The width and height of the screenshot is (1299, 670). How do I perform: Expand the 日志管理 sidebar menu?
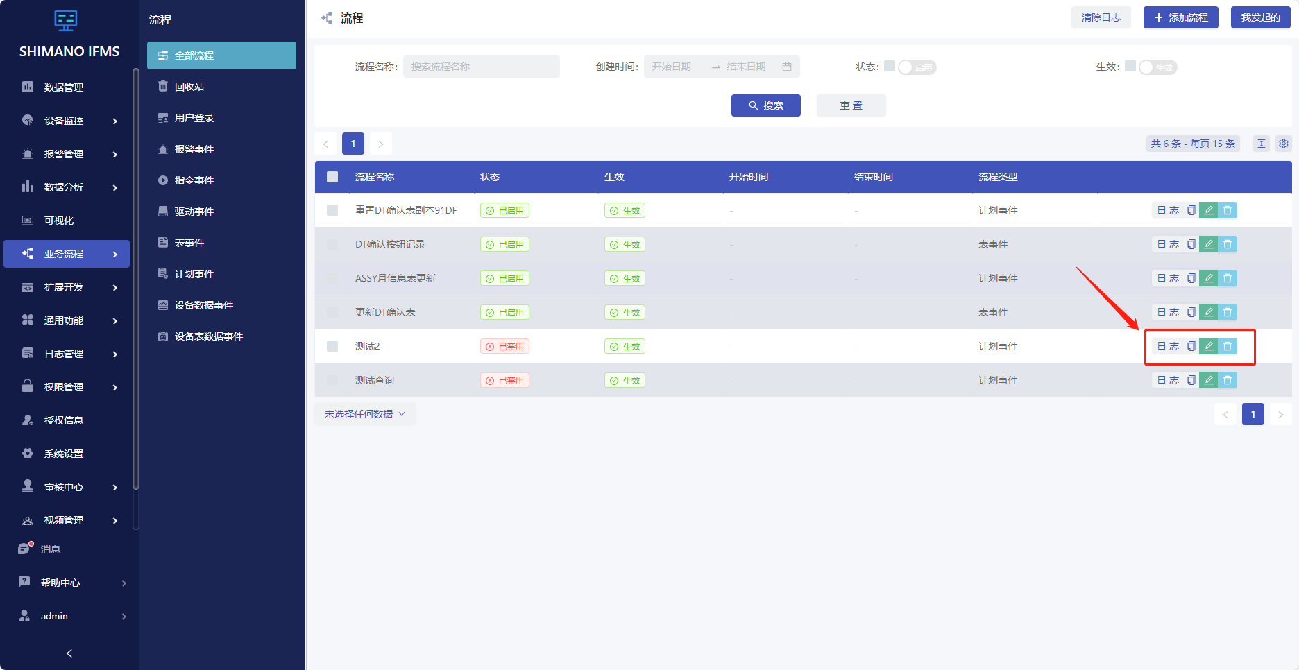(x=66, y=354)
